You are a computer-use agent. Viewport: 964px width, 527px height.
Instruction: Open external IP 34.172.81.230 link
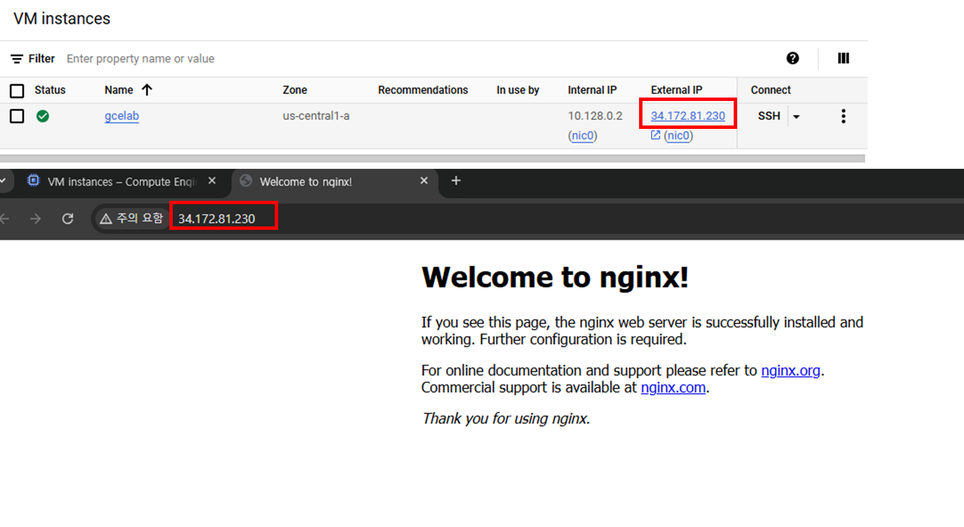click(x=688, y=116)
